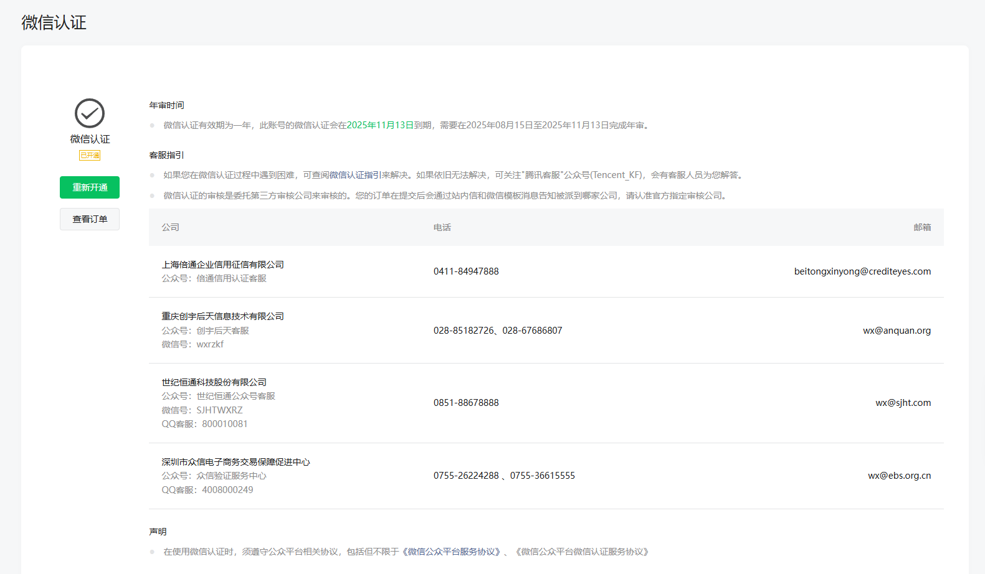Click the 声明 section heading
Screen dimensions: 985x574
(158, 532)
